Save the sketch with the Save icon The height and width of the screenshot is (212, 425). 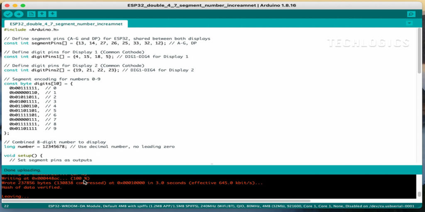[x=53, y=14]
